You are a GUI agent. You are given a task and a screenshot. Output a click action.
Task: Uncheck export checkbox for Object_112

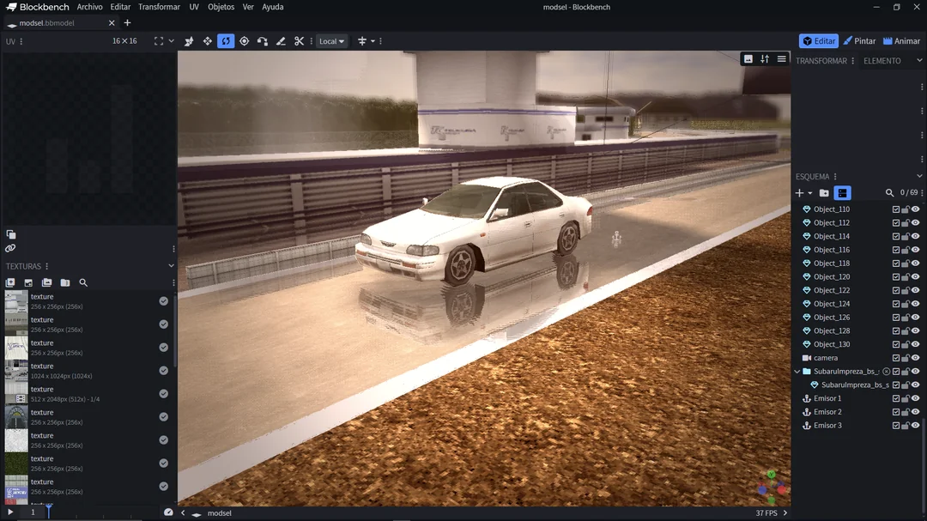pos(895,223)
